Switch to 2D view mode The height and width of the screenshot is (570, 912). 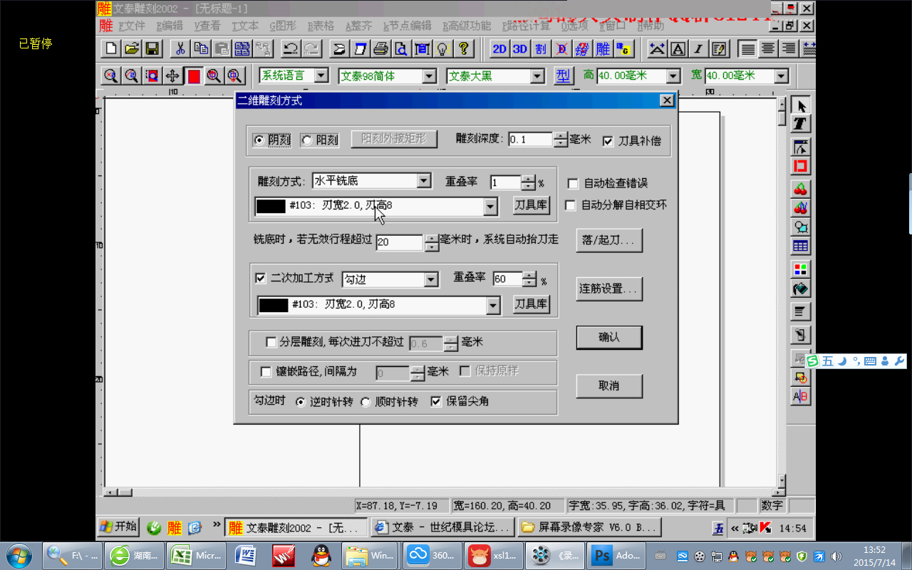click(x=499, y=48)
